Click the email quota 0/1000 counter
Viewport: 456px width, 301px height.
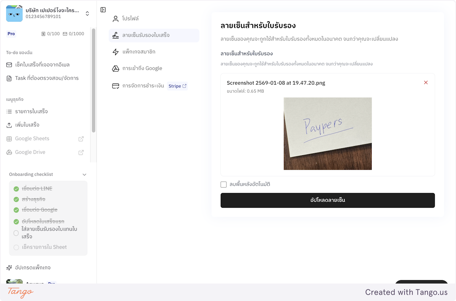[73, 34]
